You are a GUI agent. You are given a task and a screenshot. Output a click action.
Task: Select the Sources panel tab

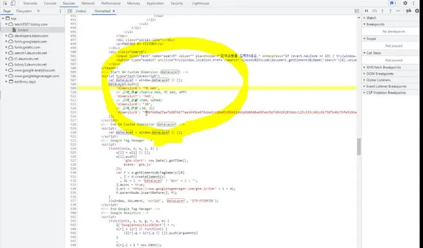pyautogui.click(x=69, y=3)
